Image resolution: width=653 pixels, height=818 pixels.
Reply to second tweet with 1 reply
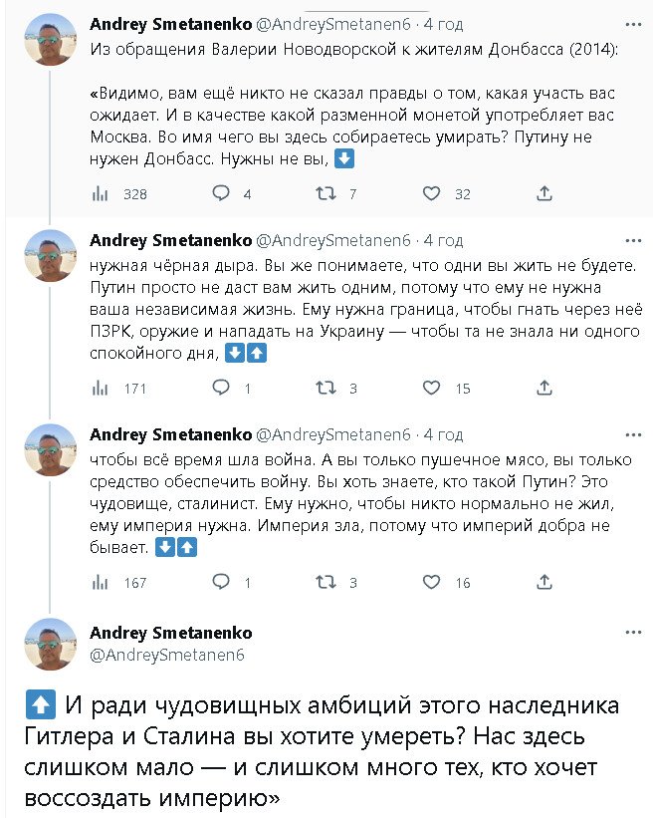coord(221,389)
